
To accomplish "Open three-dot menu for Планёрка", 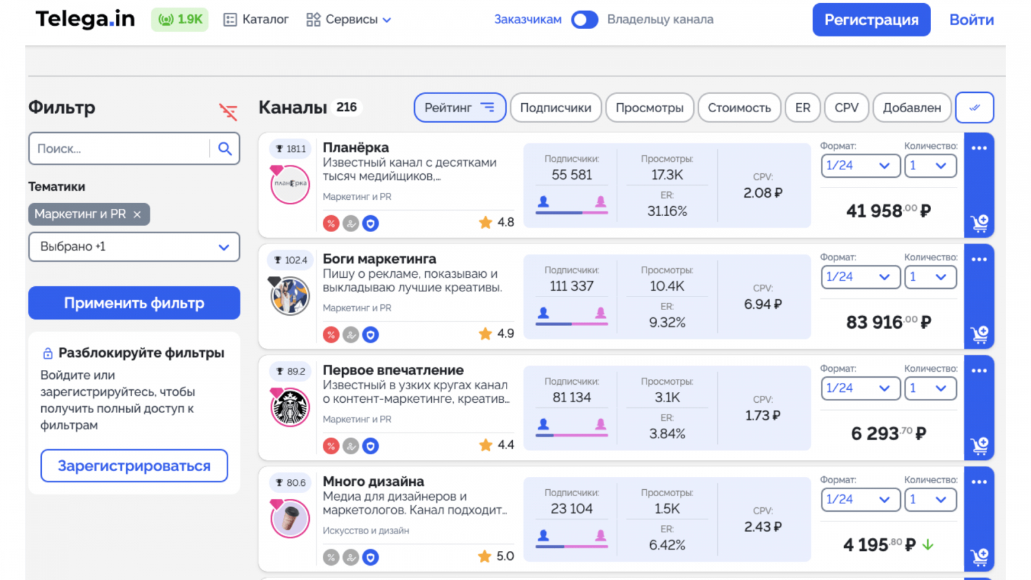I will click(x=979, y=148).
